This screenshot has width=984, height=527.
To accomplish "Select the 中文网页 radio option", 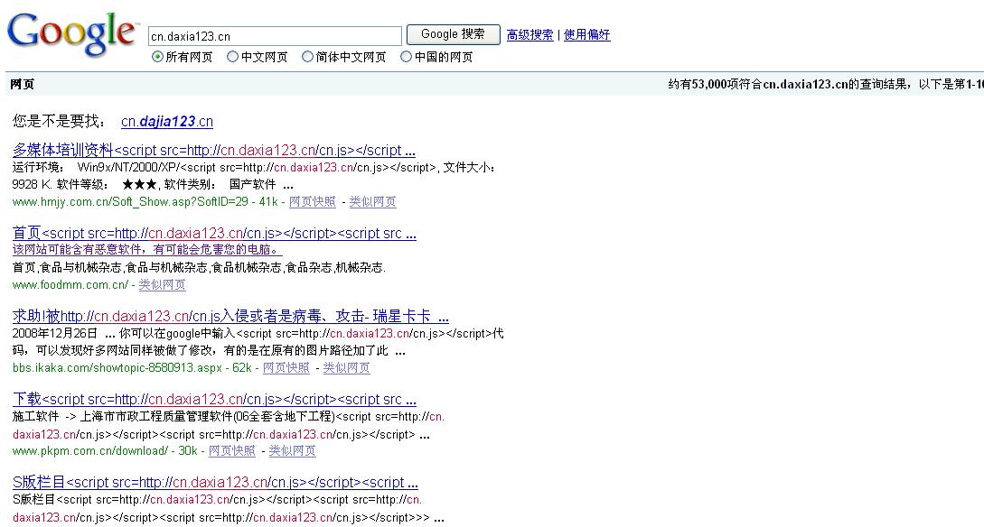I will click(x=233, y=57).
